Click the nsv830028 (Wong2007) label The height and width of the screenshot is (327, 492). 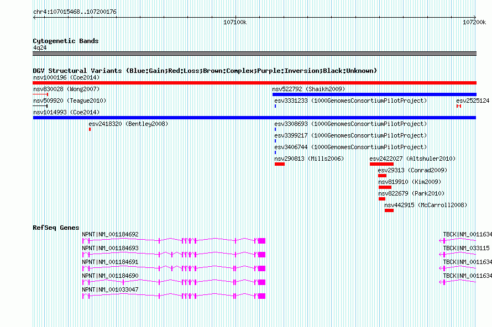tap(66, 89)
